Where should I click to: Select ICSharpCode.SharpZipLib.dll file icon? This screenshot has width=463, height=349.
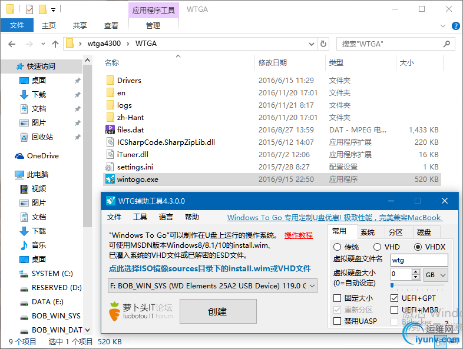tap(110, 142)
